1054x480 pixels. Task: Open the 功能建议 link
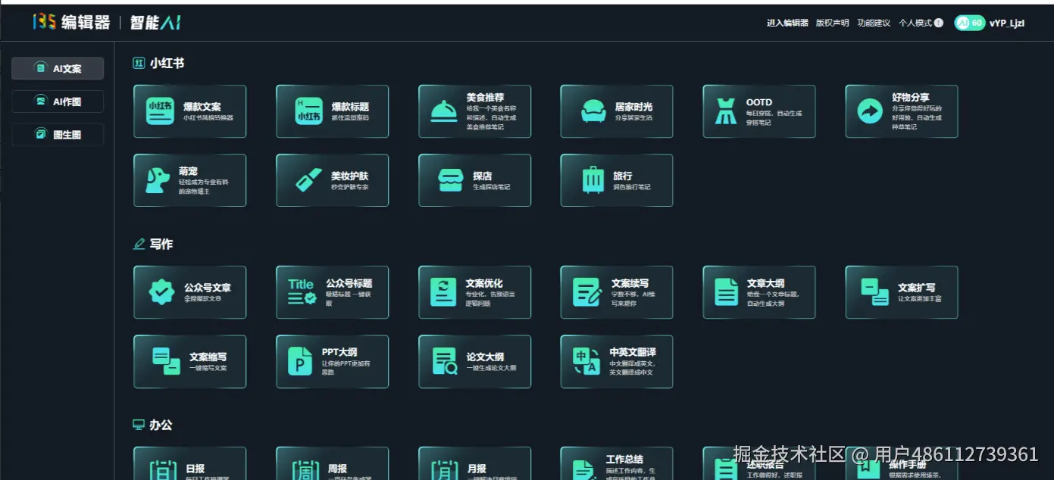pos(874,23)
